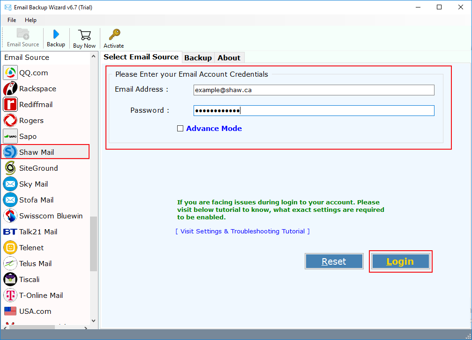The width and height of the screenshot is (472, 340).
Task: Select the Tiscali text label
Action: [29, 279]
